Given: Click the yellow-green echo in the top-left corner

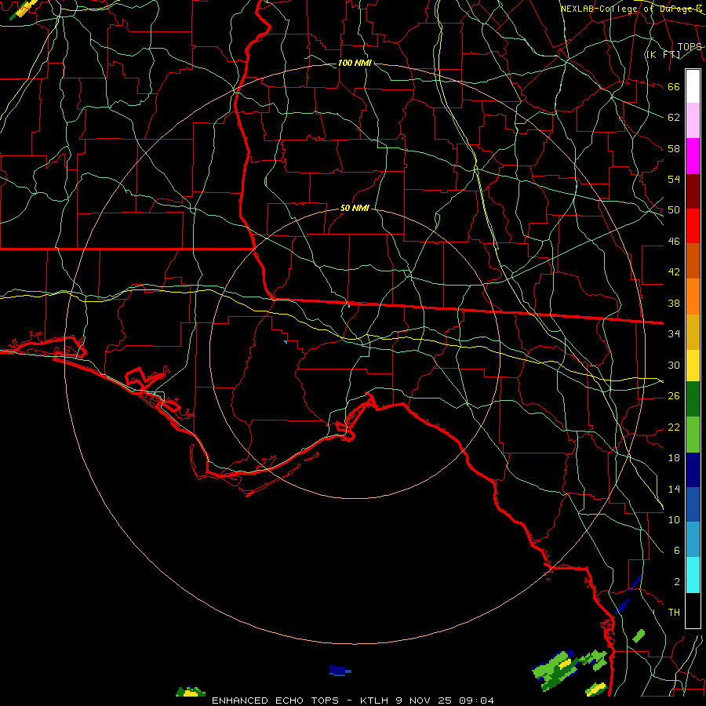Looking at the screenshot, I should pos(24,9).
